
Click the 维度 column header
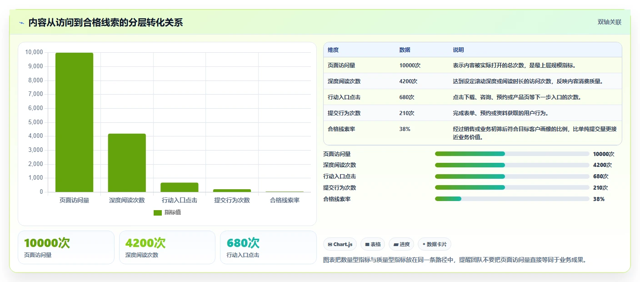333,50
